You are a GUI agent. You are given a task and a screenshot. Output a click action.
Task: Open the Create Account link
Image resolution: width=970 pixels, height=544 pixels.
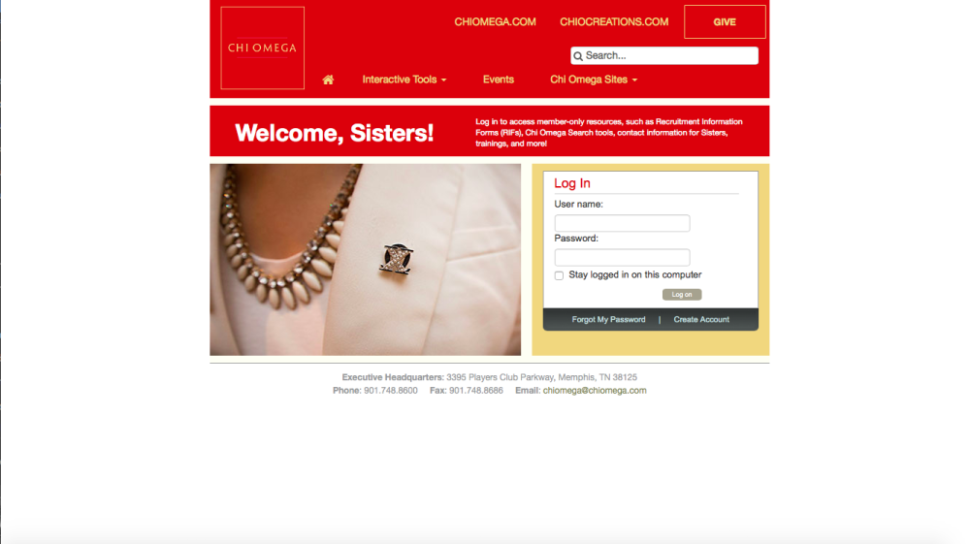click(701, 320)
